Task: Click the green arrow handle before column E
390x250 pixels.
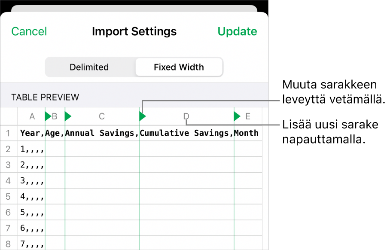Action: [x=237, y=116]
